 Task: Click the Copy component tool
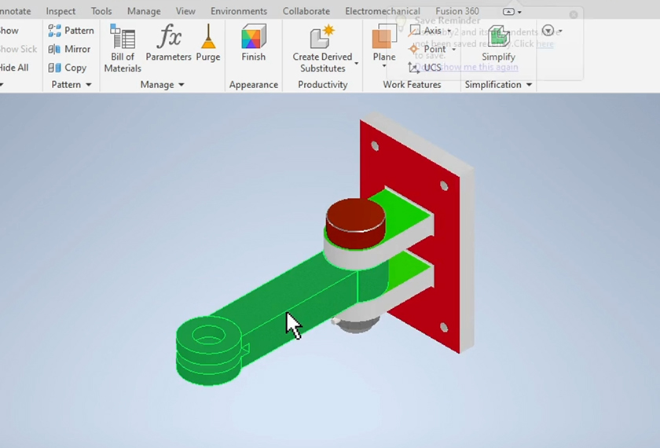click(68, 68)
